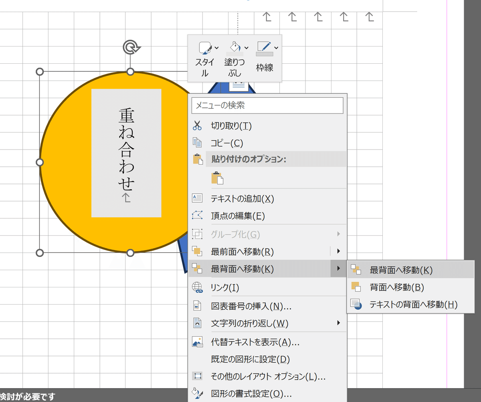The image size is (481, 402).
Task: Click the behind-text icon in submenu
Action: 356,304
